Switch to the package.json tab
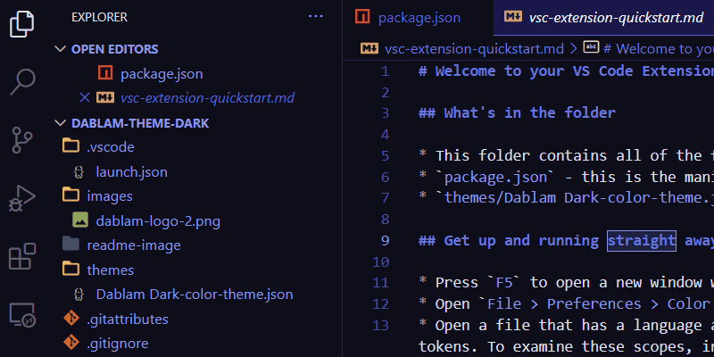Image resolution: width=714 pixels, height=357 pixels. [418, 18]
